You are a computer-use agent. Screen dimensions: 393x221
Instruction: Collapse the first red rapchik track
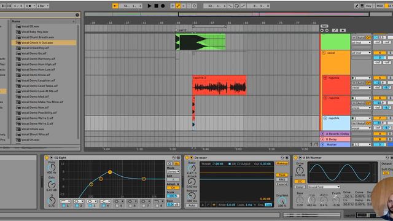pyautogui.click(x=325, y=78)
